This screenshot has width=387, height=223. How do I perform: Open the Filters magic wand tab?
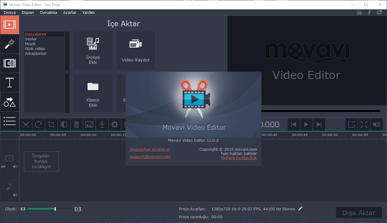pos(10,44)
